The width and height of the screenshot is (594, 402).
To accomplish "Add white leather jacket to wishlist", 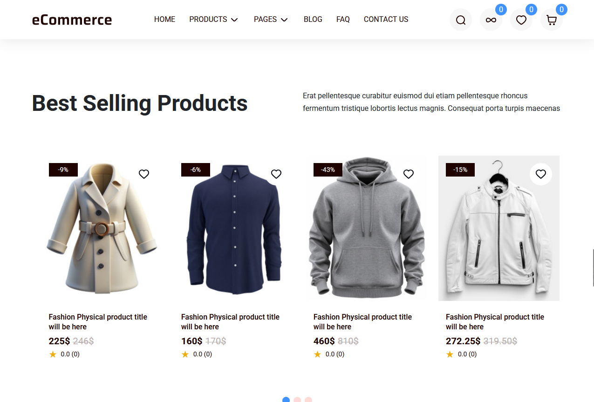I will tap(540, 174).
